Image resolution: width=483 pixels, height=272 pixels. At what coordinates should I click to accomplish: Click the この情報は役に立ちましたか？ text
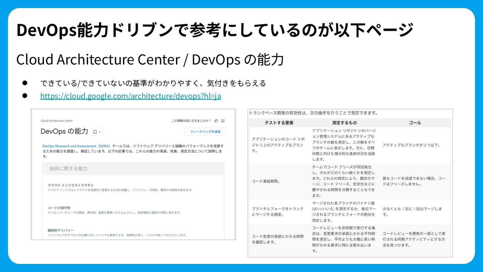[191, 121]
